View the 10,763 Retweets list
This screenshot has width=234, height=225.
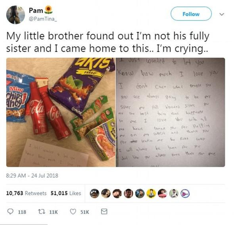click(x=26, y=193)
